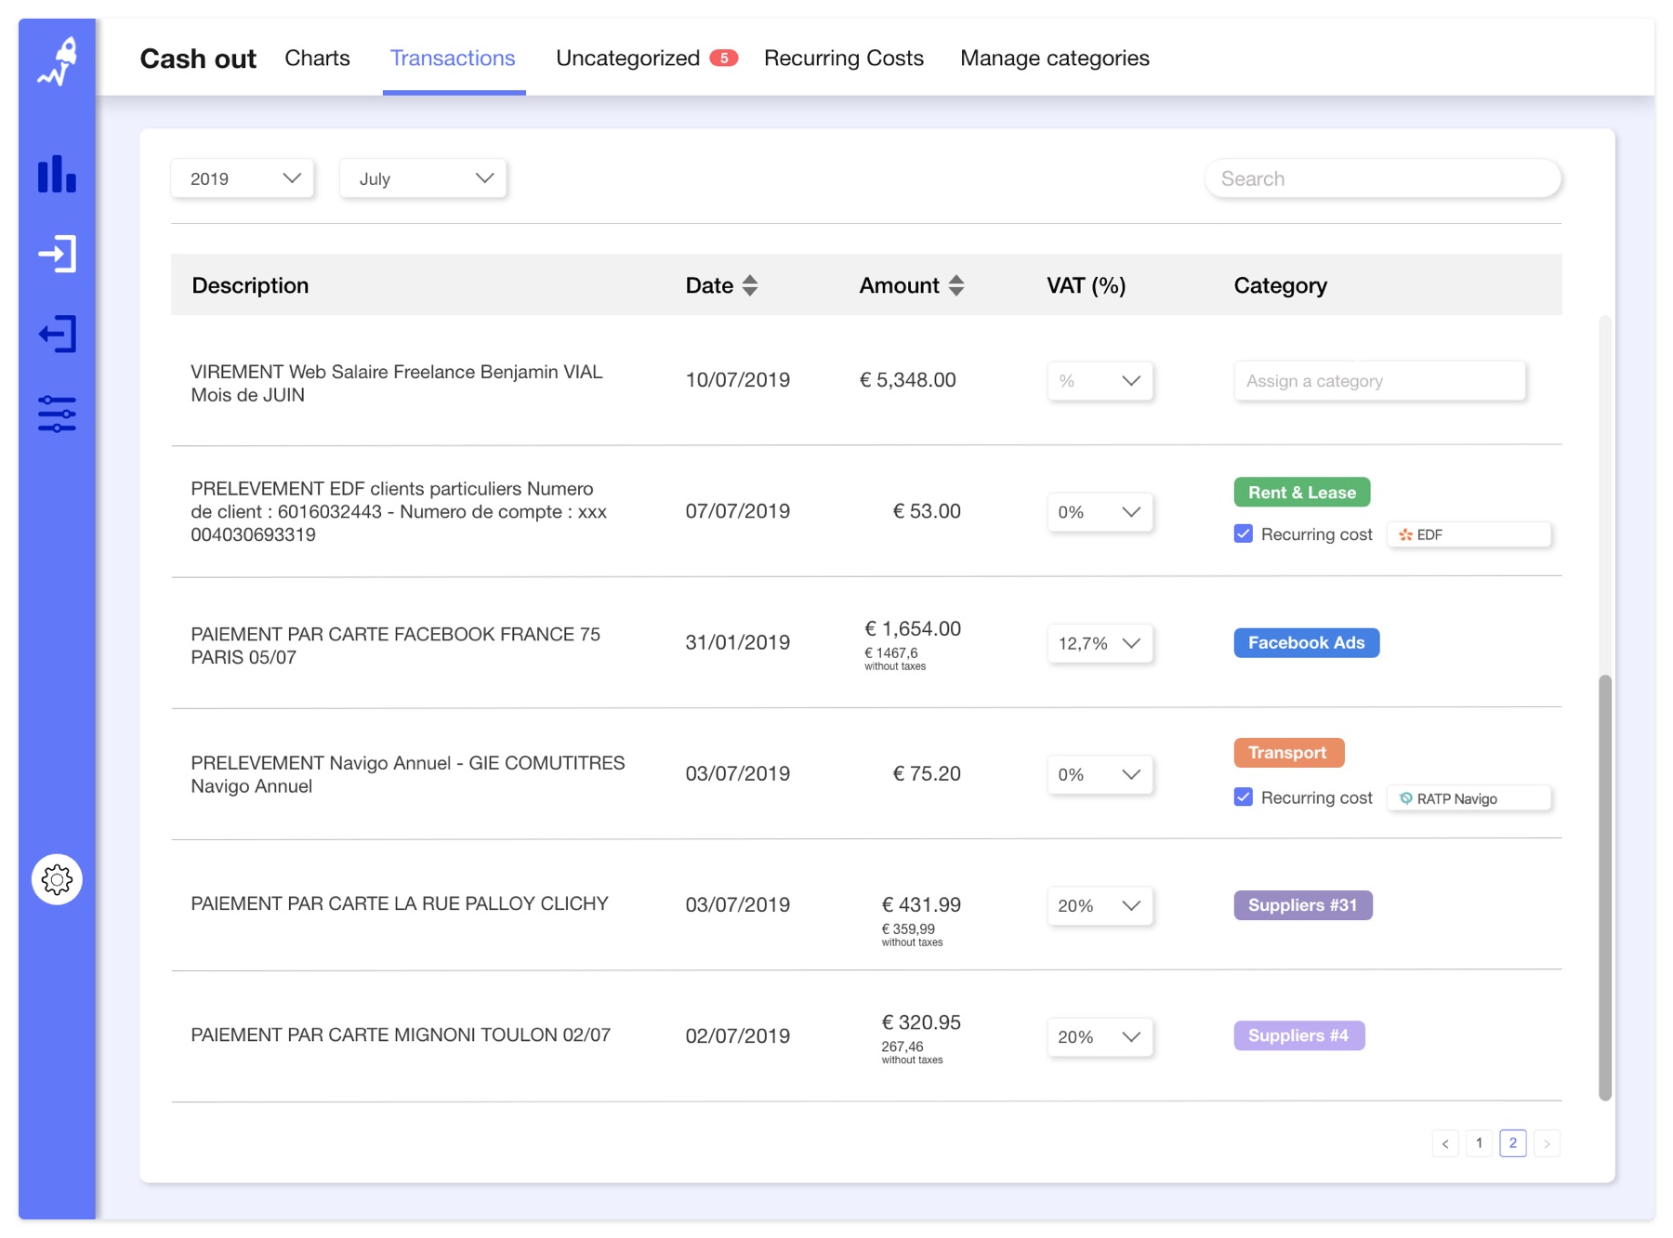
Task: Disable Recurring cost on the Navigo transaction
Action: [1243, 797]
